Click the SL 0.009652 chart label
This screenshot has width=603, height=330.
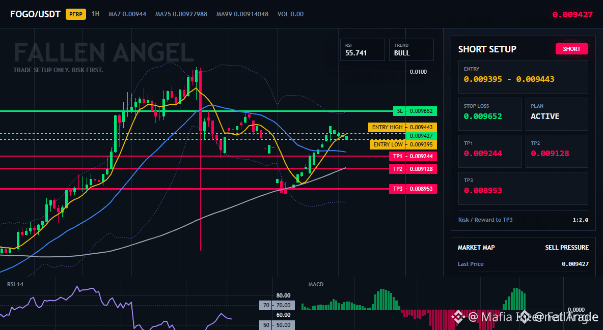[x=415, y=111]
